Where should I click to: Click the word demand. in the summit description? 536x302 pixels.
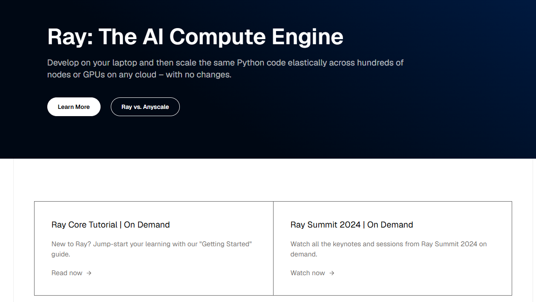pos(304,254)
